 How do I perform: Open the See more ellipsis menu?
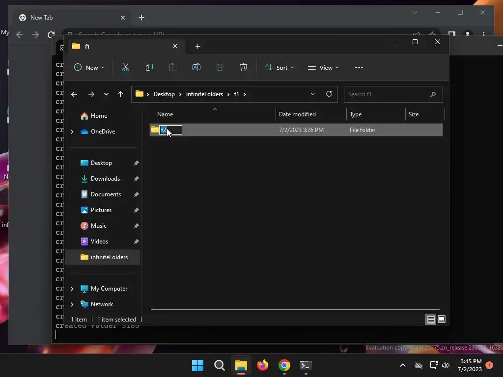[359, 68]
